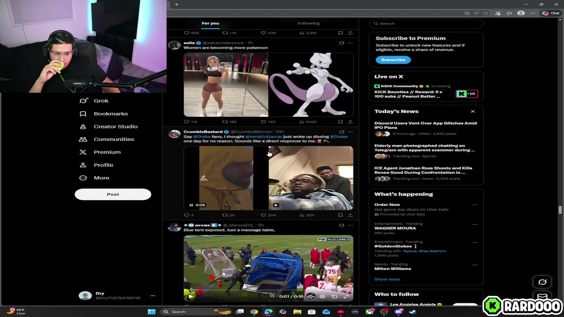Close the Today's News panel

pos(473,111)
